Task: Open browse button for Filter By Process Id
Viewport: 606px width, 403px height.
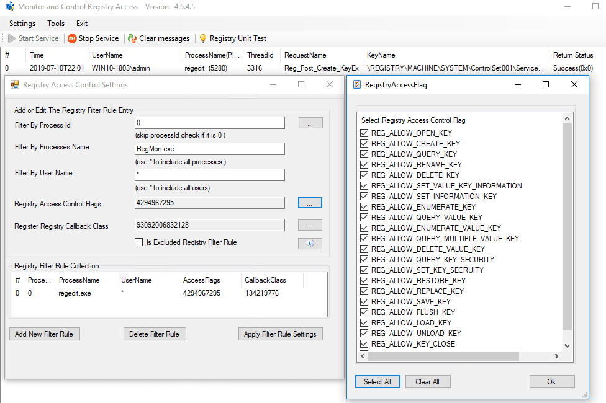Action: (310, 123)
